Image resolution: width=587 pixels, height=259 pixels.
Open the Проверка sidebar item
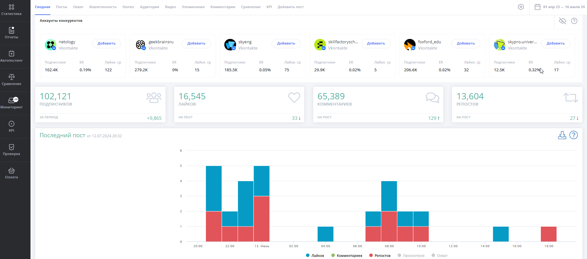click(12, 150)
